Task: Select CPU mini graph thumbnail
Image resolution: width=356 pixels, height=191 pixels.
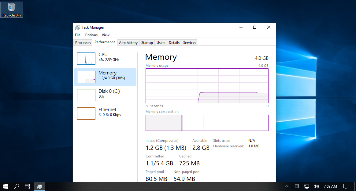Action: (86, 59)
